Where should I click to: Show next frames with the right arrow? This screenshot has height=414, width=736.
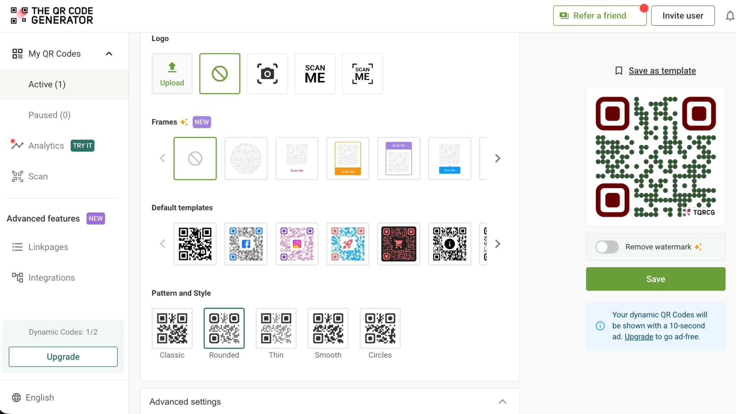[498, 158]
